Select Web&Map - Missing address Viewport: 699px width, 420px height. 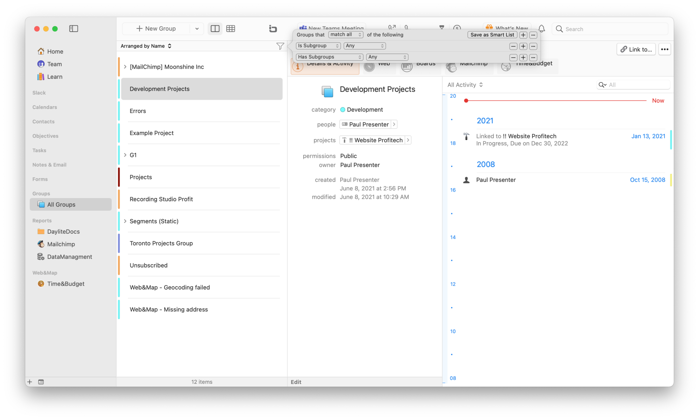point(202,309)
